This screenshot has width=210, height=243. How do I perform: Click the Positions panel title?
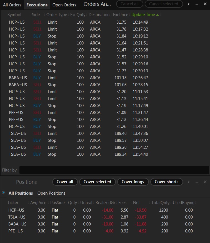[x=26, y=182]
